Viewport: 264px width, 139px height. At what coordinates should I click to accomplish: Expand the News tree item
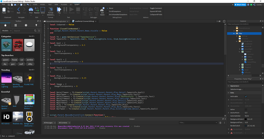234,31
